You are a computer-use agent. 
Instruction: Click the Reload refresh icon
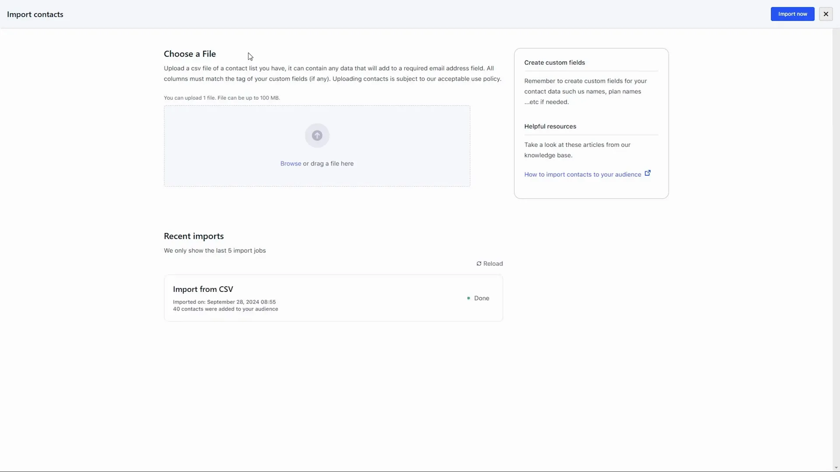[x=479, y=264]
